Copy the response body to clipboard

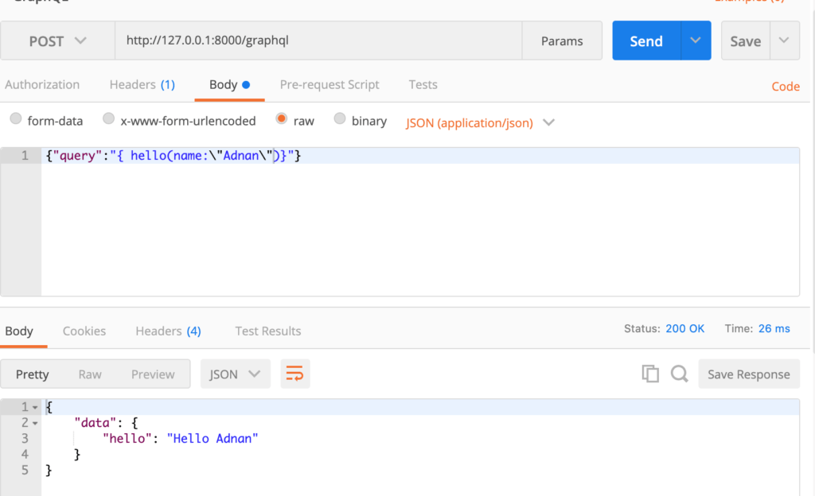pyautogui.click(x=650, y=374)
